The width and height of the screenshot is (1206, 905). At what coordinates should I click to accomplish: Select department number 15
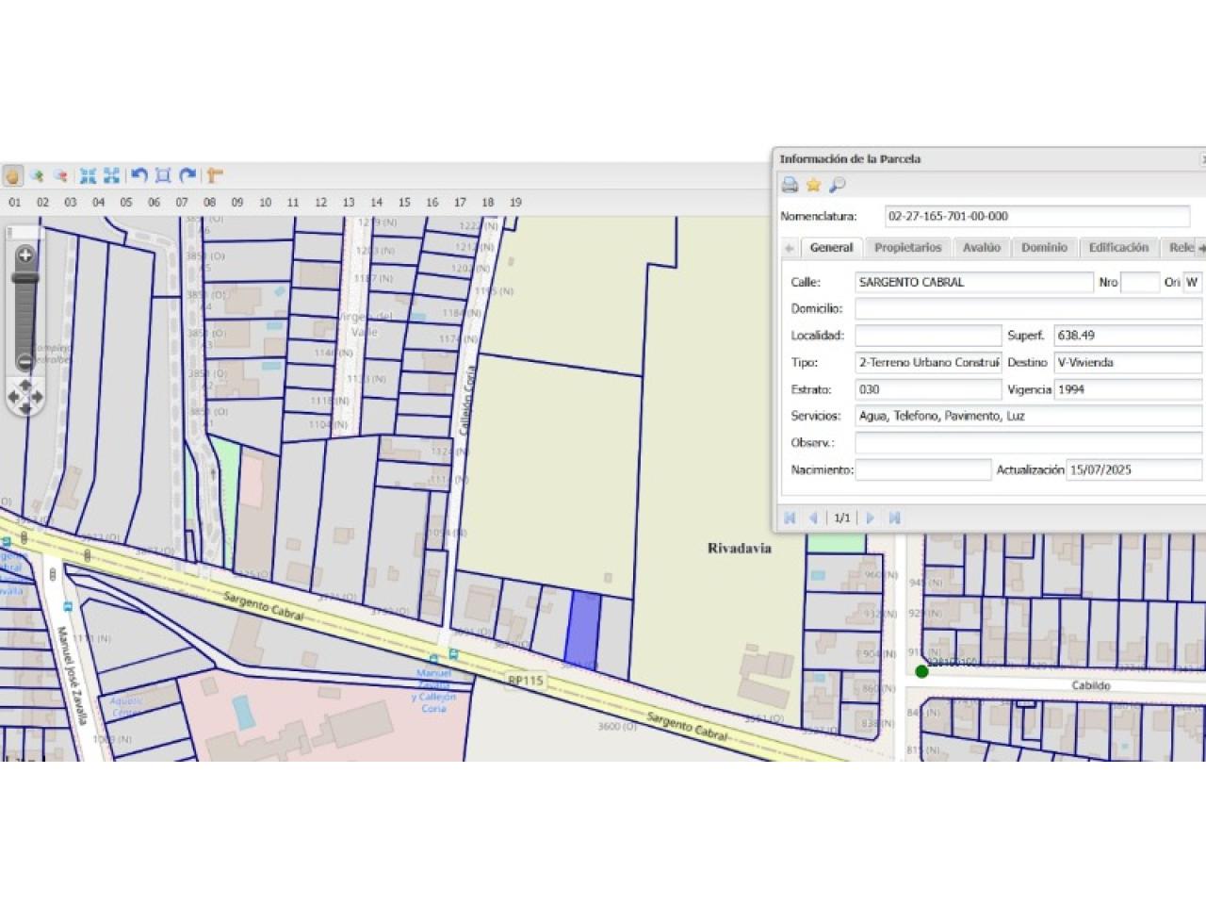(x=404, y=203)
